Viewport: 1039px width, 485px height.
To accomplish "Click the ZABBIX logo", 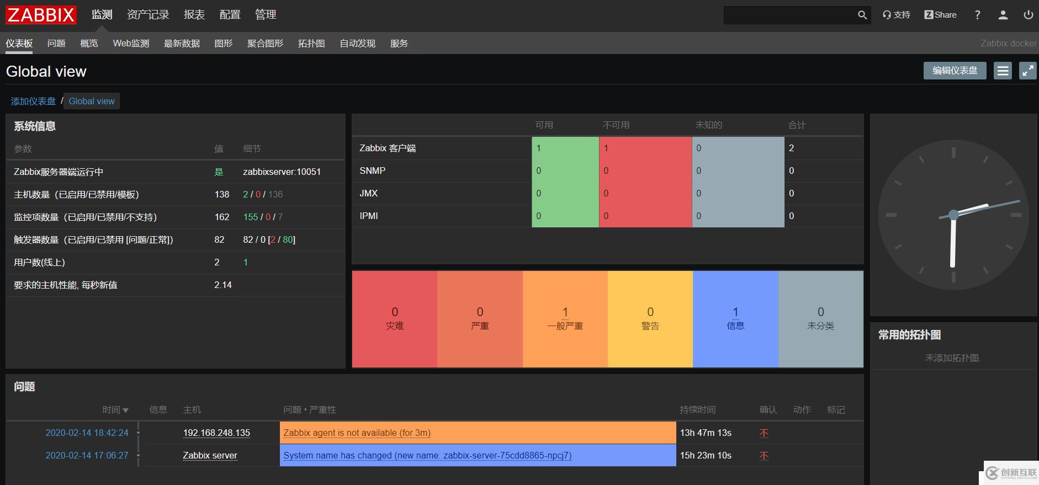I will point(41,15).
